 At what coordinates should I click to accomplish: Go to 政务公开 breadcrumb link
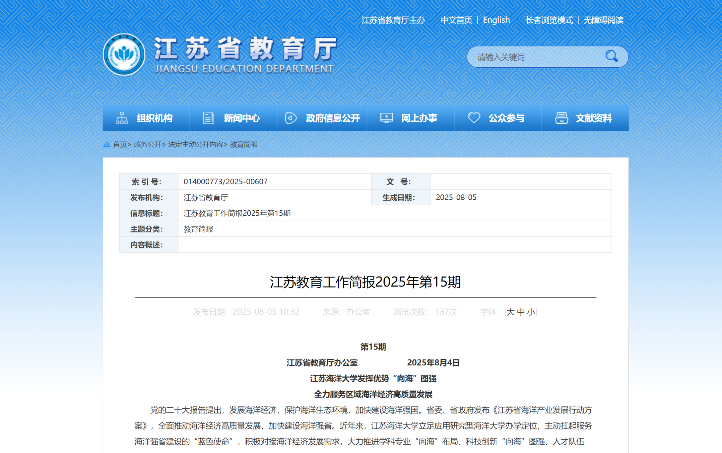[x=147, y=144]
